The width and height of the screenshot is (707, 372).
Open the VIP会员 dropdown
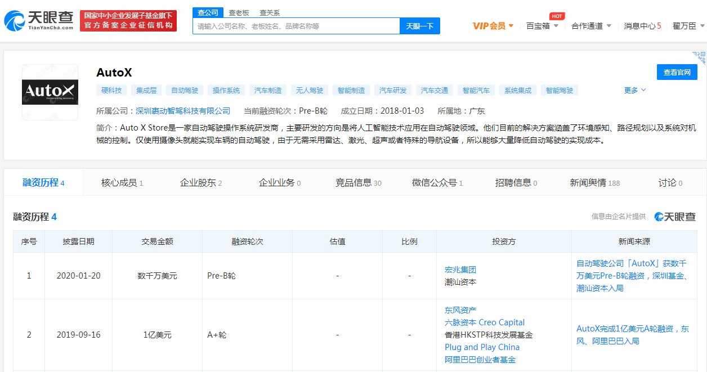[x=493, y=26]
